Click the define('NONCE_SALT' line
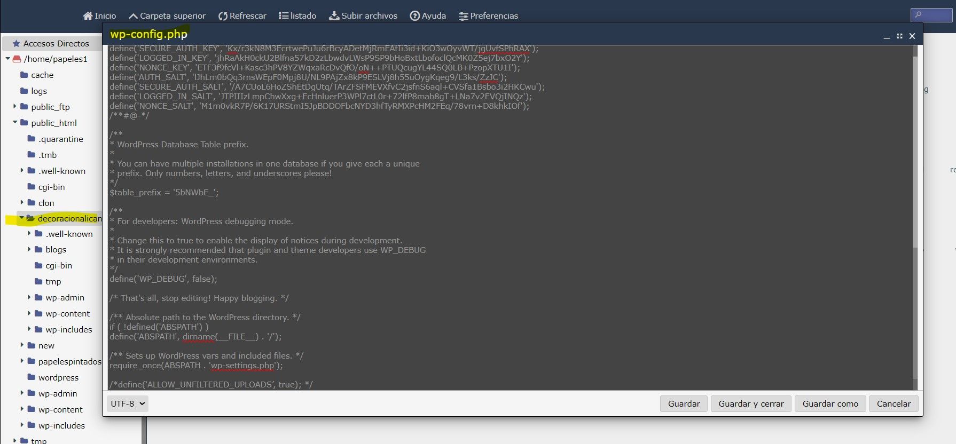Screen dimensions: 956x444 click(x=319, y=106)
